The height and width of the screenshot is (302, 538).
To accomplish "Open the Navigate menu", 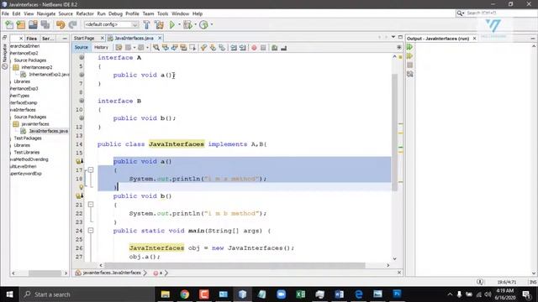I will 46,13.
